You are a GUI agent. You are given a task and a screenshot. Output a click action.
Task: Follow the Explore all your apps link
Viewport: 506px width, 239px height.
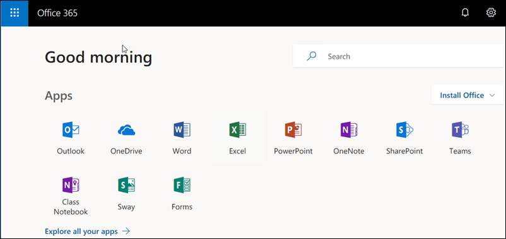87,231
